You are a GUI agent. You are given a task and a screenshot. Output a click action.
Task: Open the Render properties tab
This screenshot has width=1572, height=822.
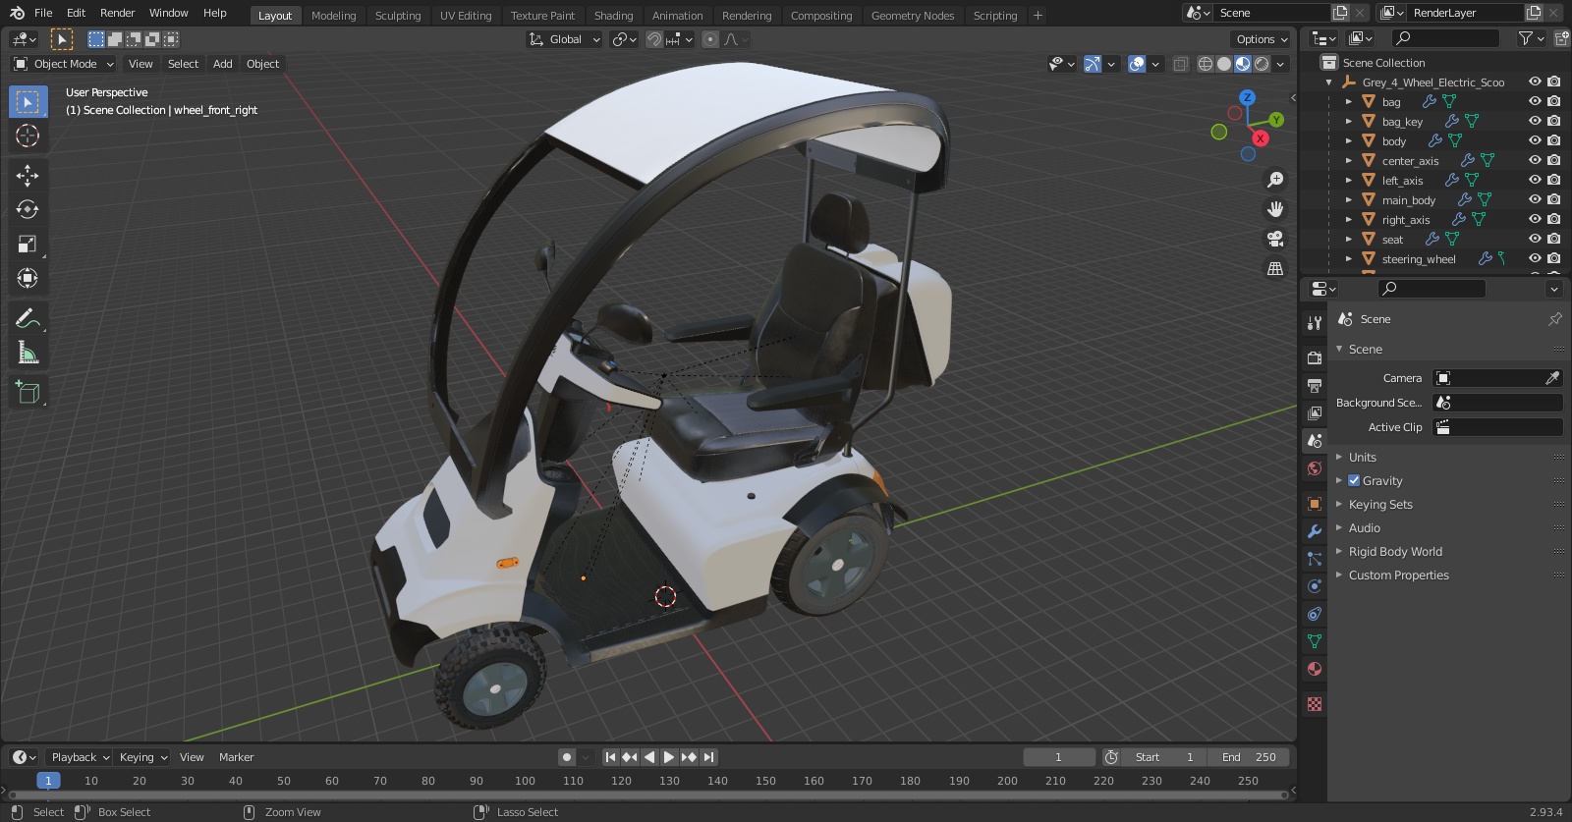[1315, 358]
